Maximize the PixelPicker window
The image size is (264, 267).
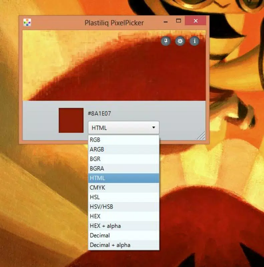178,21
